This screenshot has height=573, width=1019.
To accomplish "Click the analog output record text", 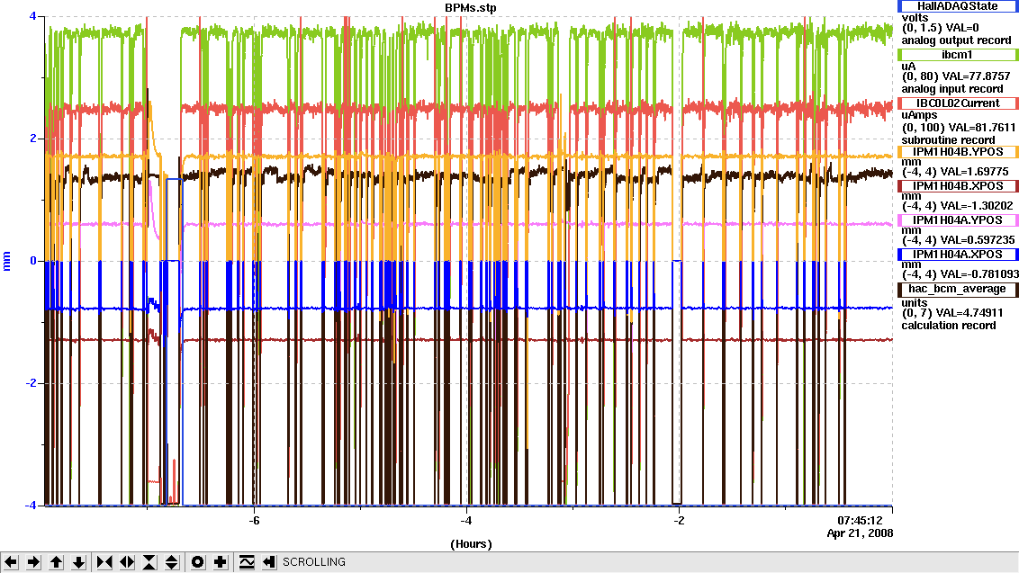I will point(956,40).
